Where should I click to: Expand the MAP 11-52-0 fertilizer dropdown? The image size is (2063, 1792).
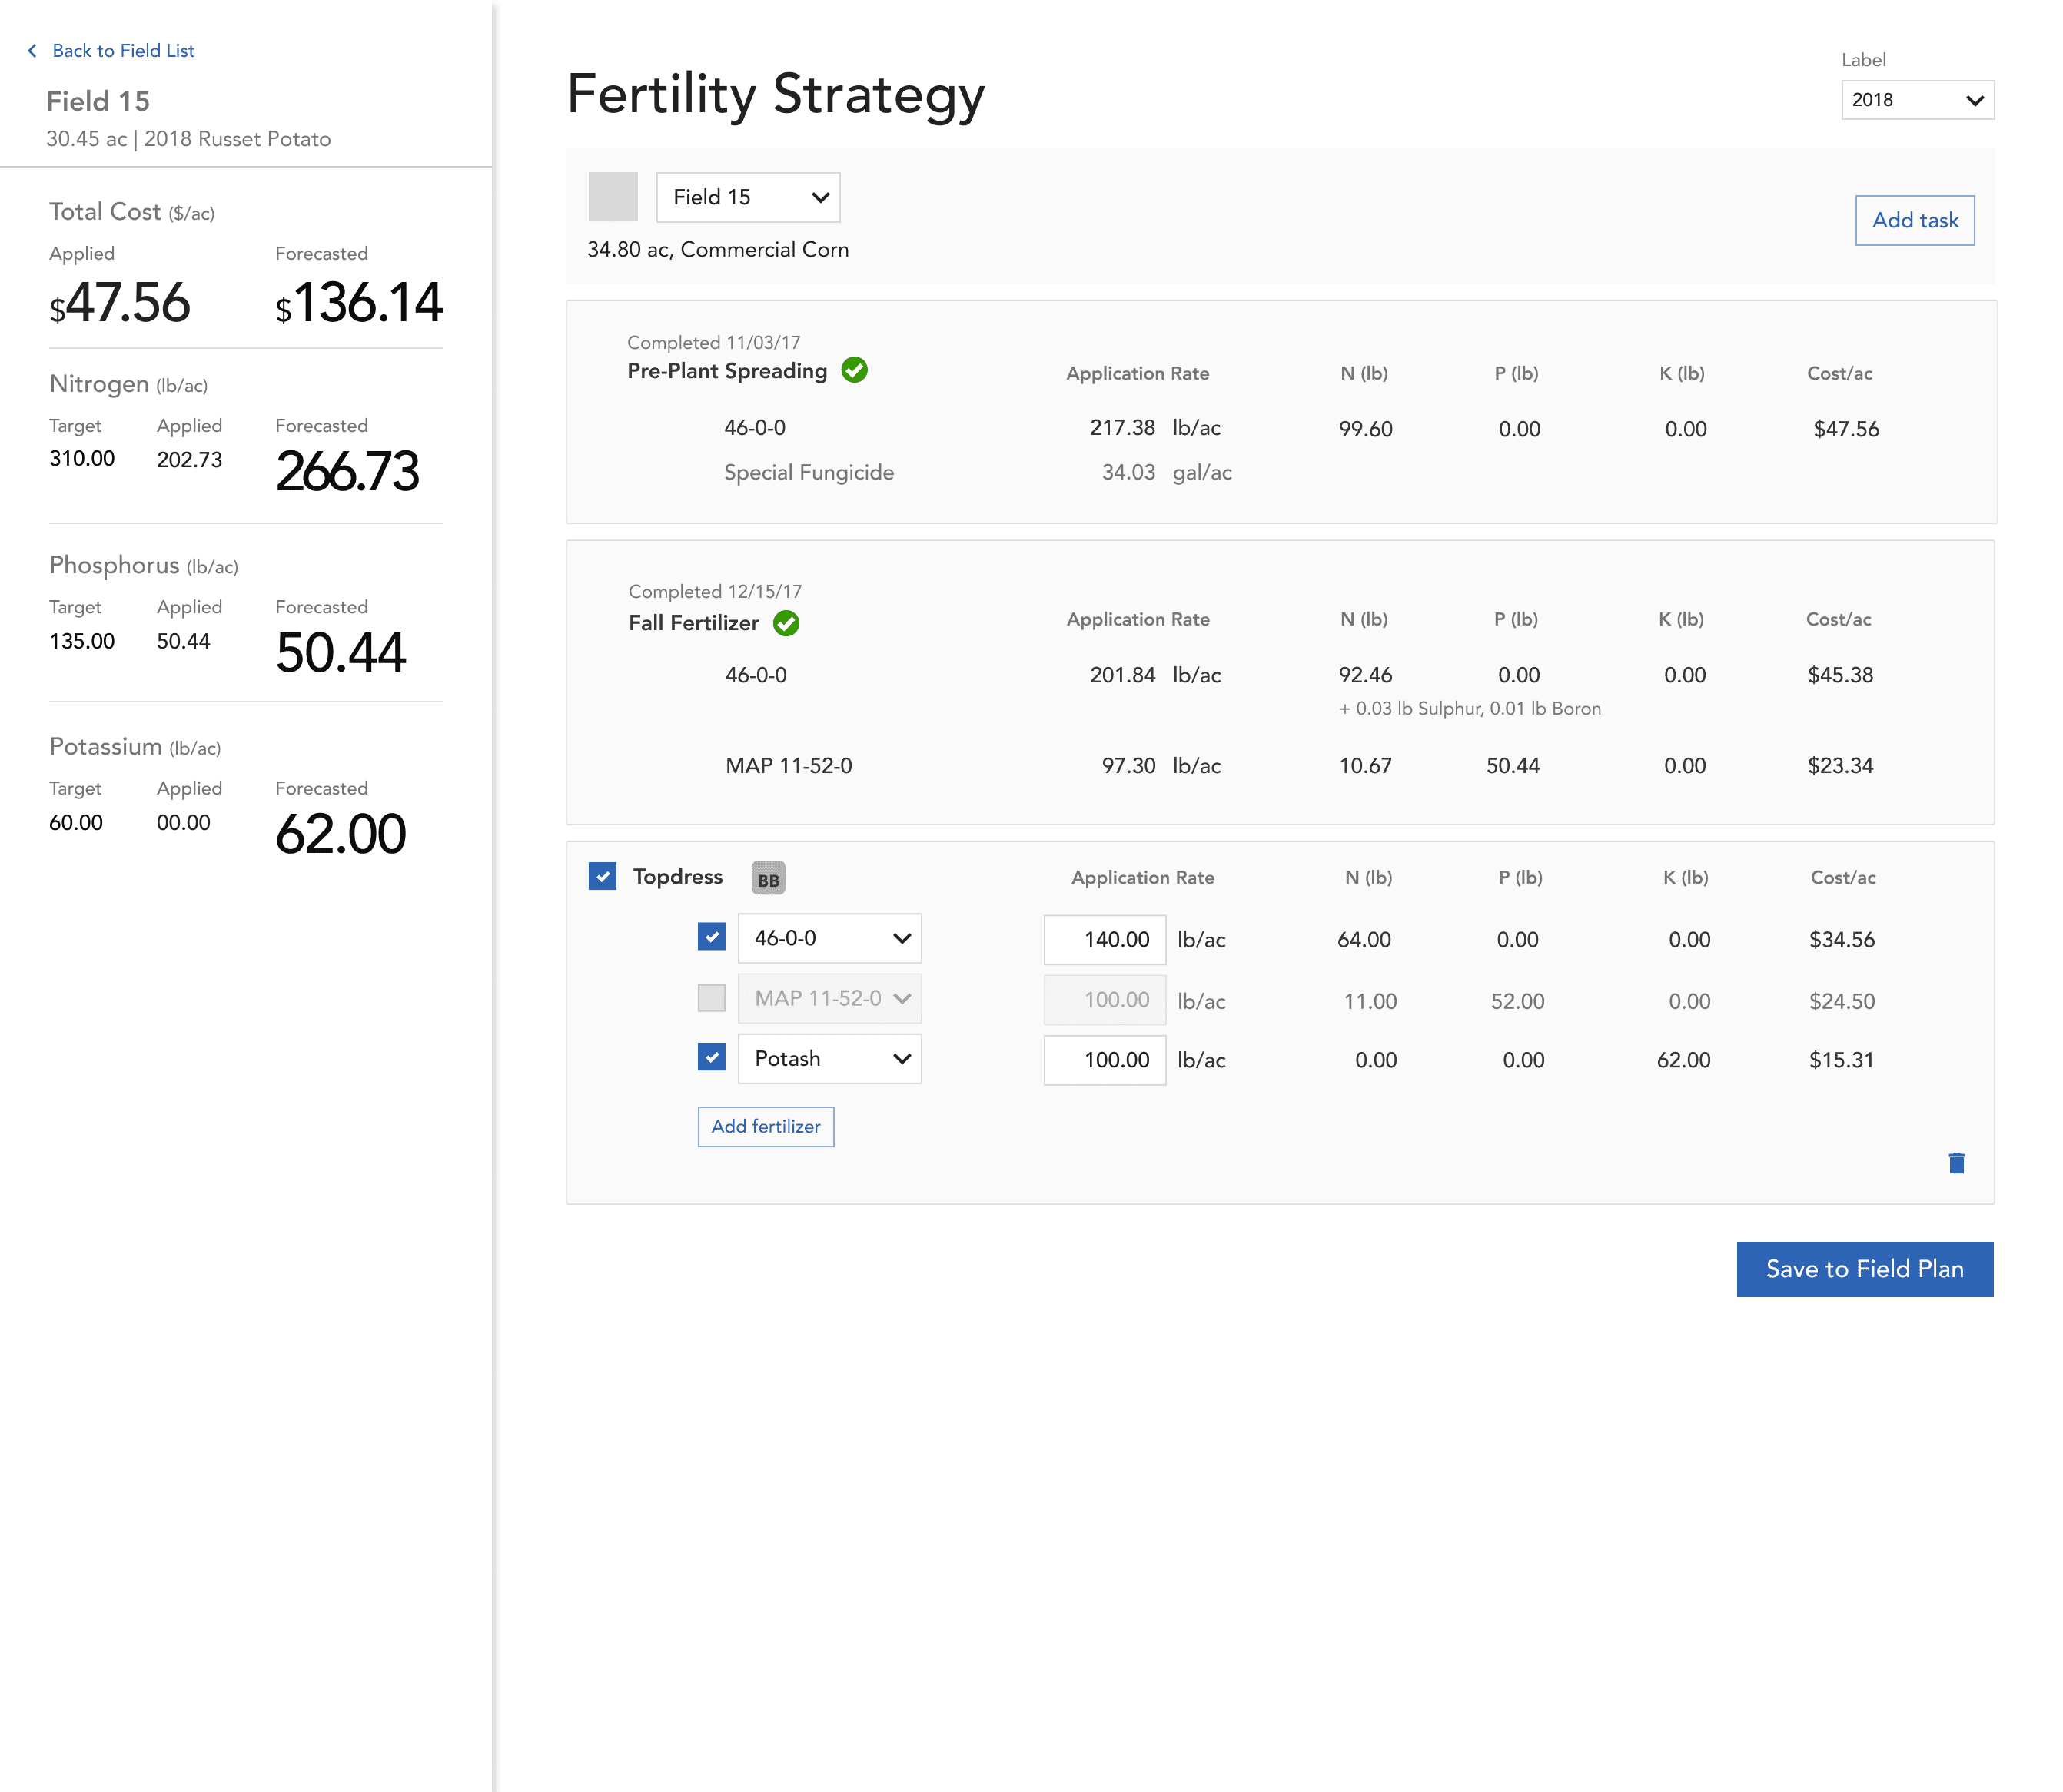click(829, 998)
